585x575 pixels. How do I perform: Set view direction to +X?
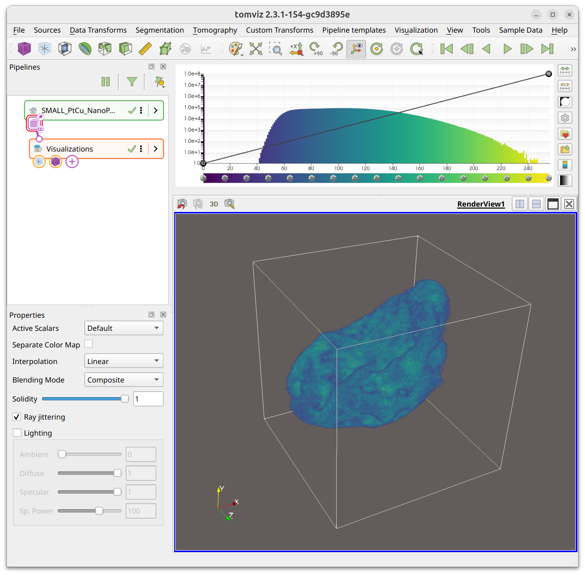pos(296,49)
